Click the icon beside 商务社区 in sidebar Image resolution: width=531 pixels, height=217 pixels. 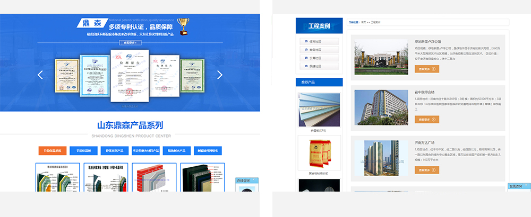tap(306, 50)
